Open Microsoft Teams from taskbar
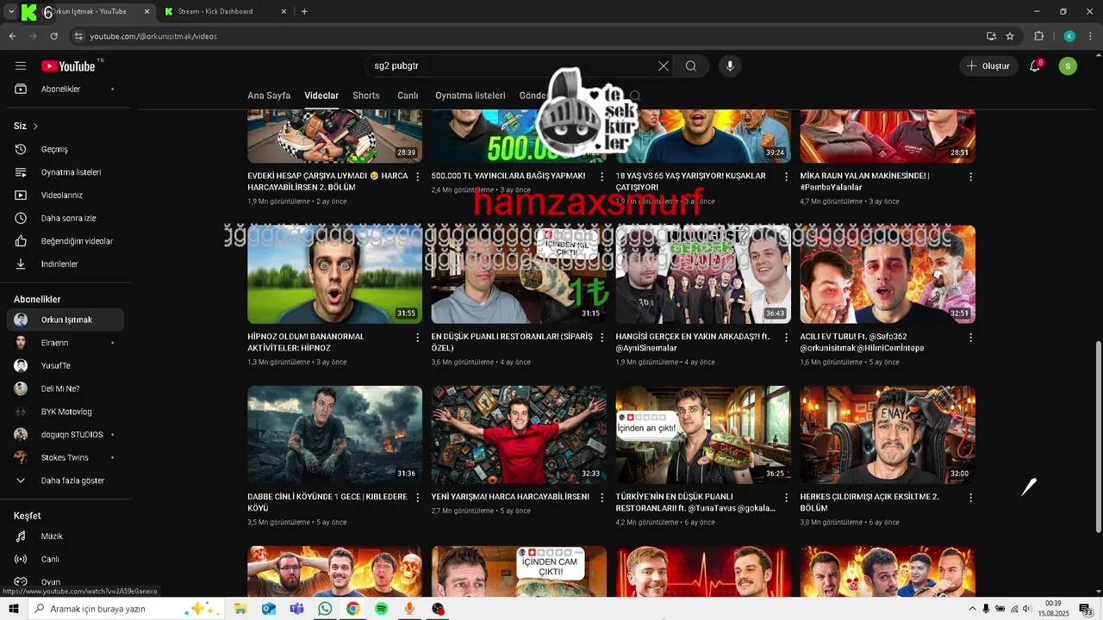The width and height of the screenshot is (1103, 620). click(x=296, y=609)
